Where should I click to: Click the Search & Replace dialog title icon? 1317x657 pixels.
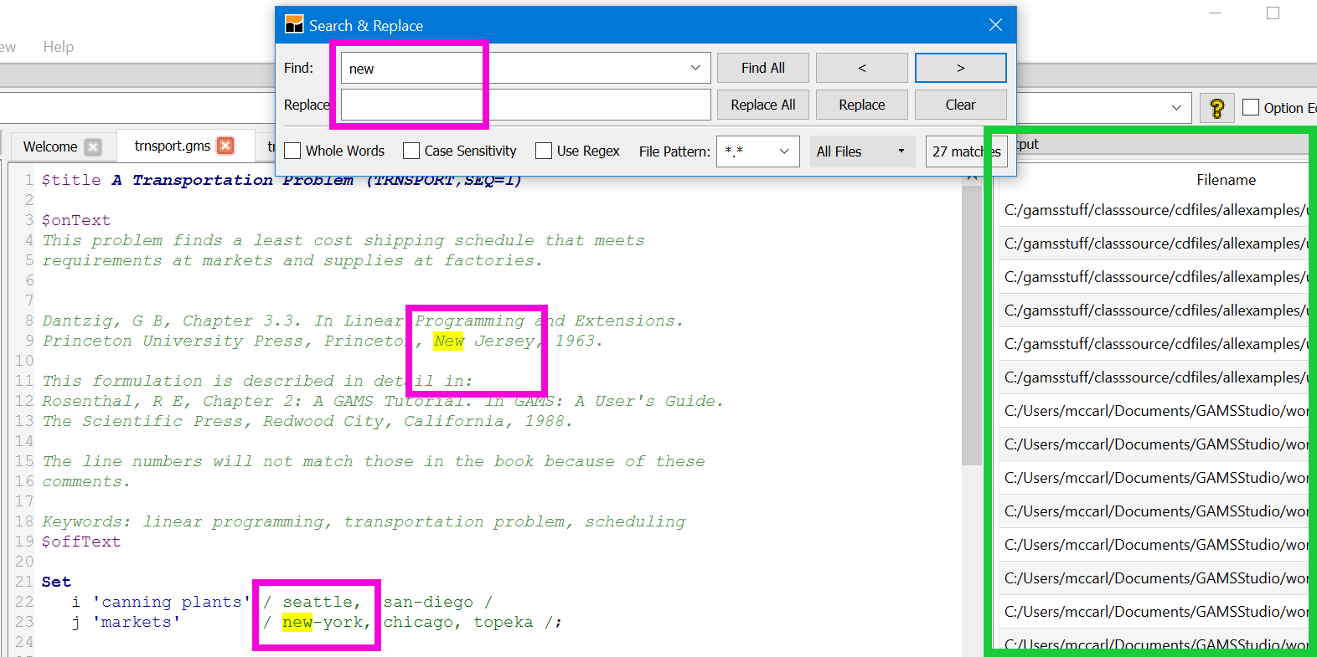[x=294, y=25]
